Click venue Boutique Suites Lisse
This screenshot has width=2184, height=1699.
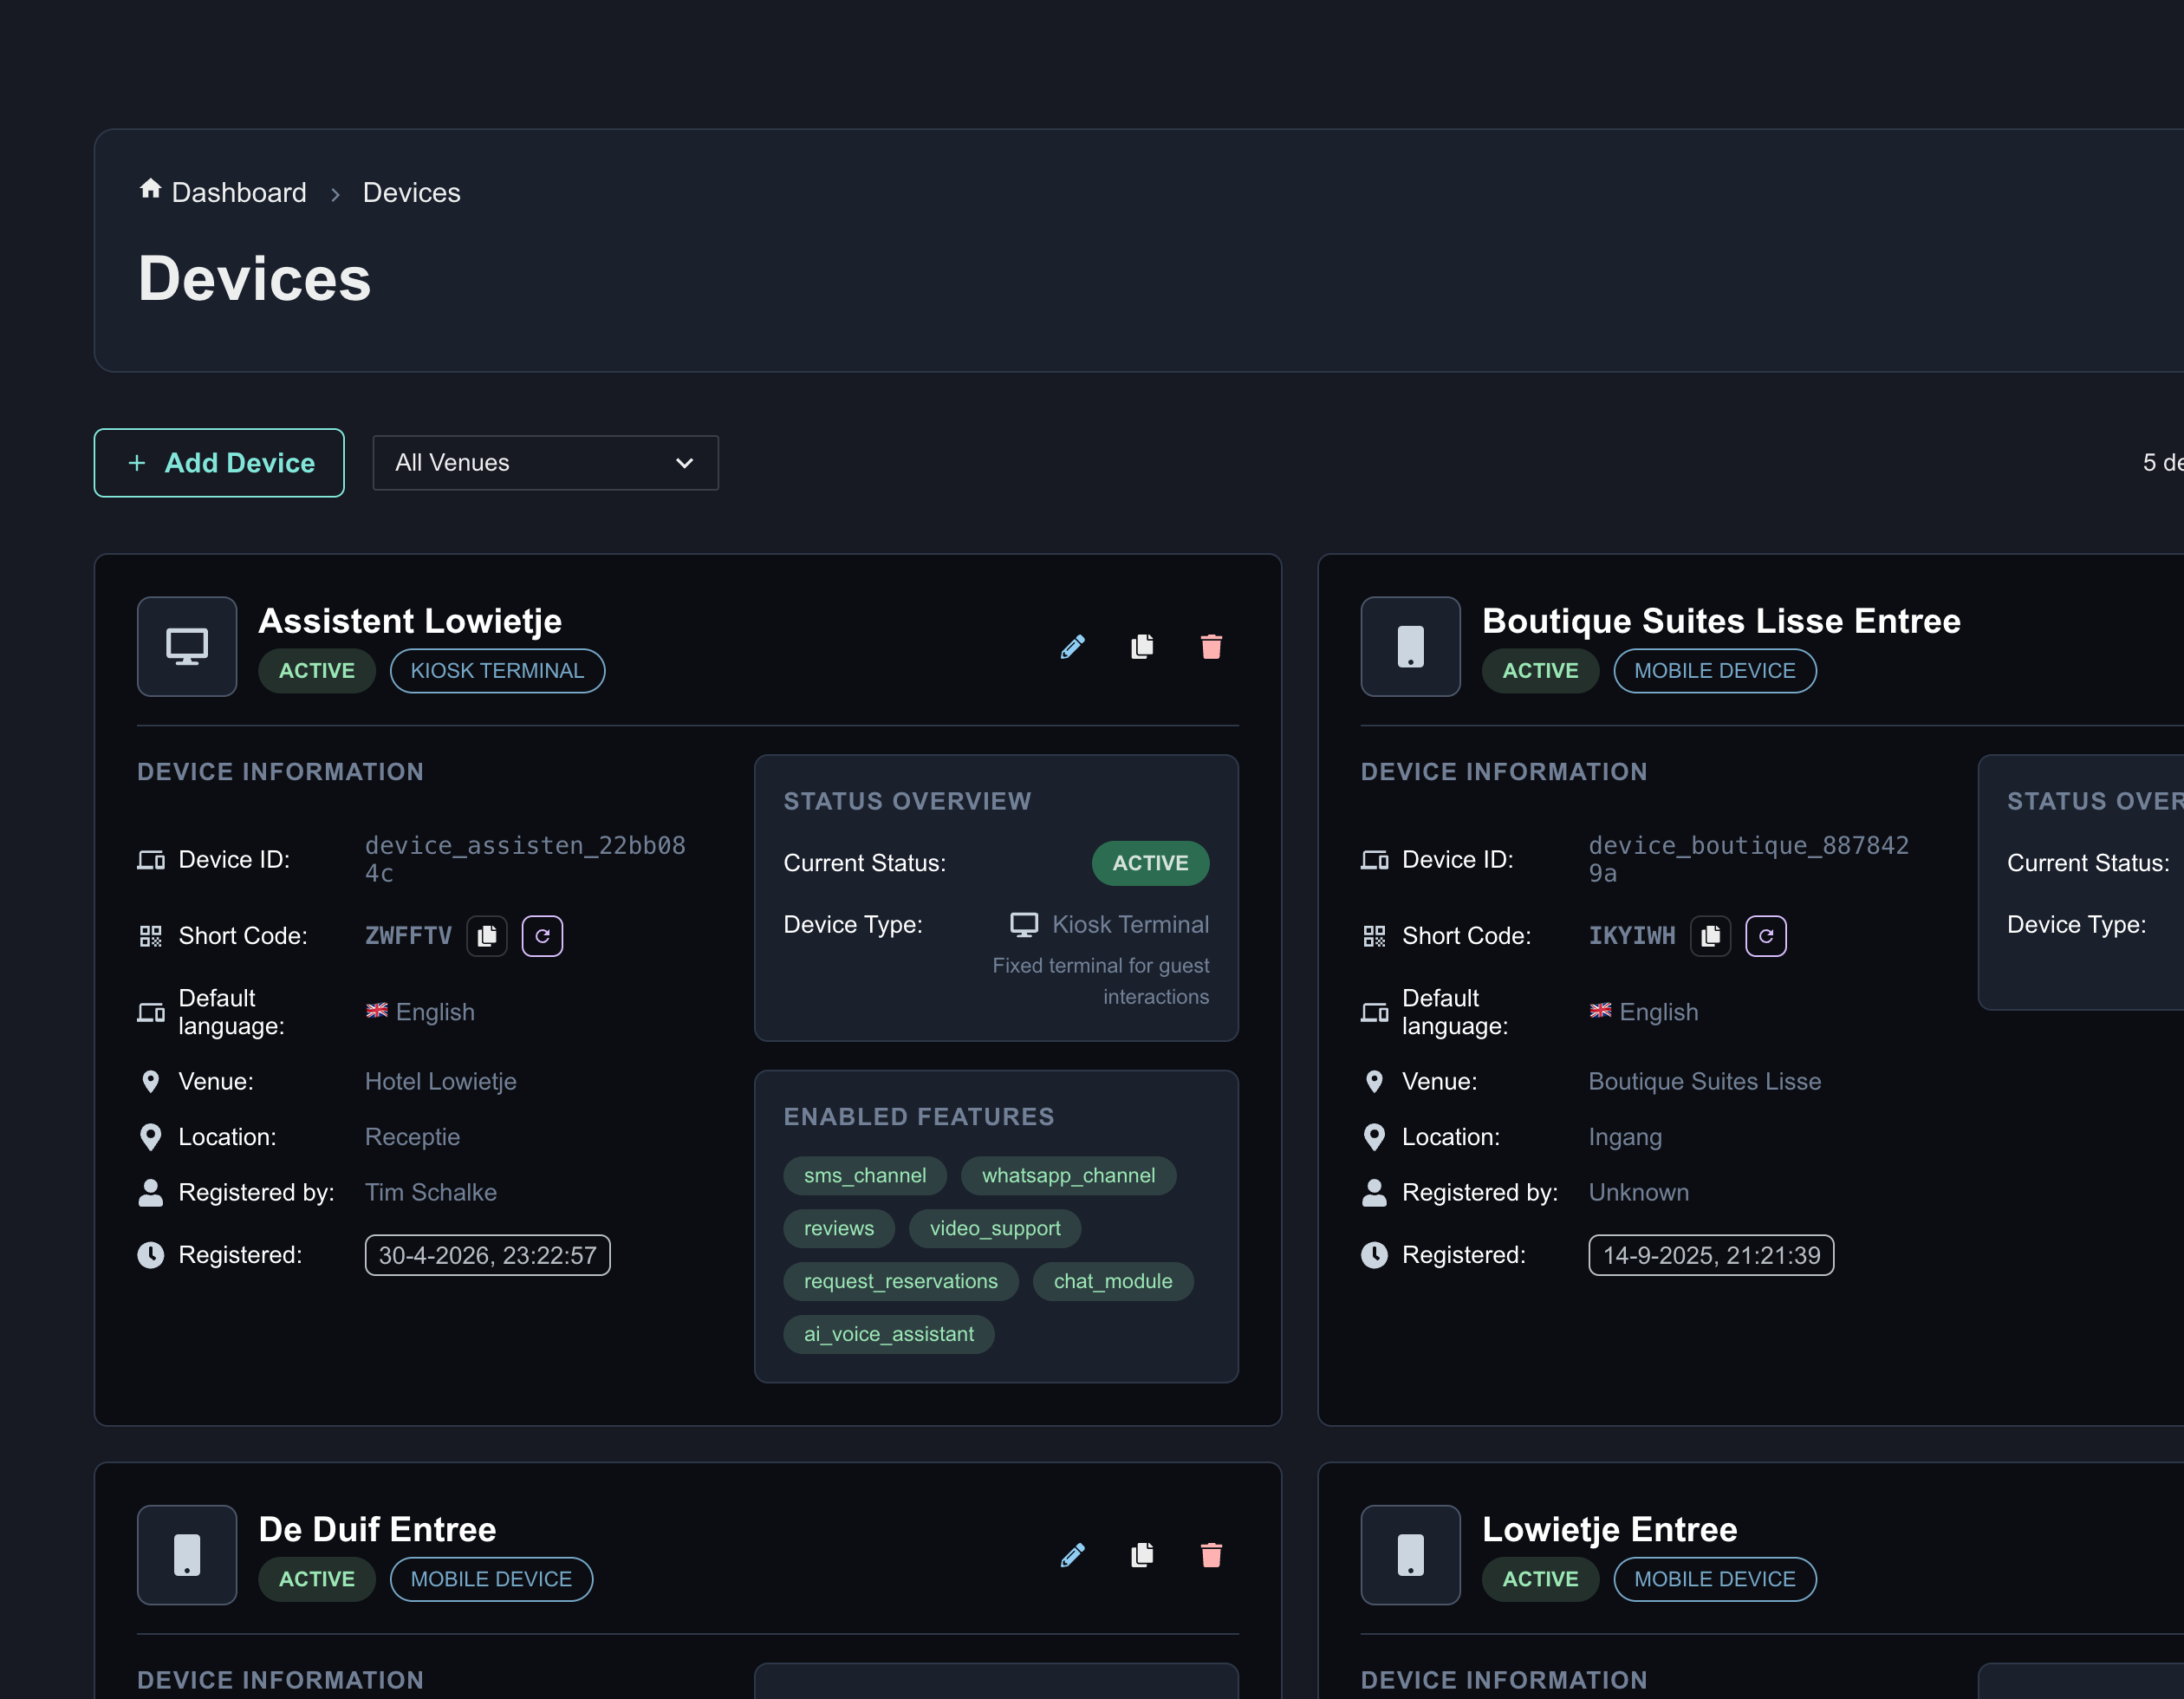1705,1081
